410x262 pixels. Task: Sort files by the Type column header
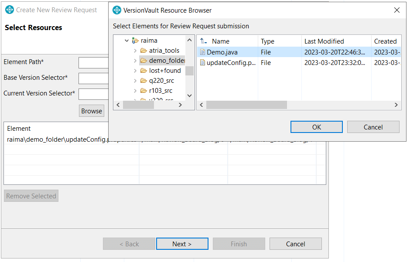click(x=266, y=41)
